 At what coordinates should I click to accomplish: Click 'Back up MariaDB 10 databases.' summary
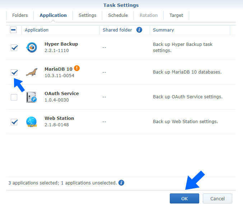tap(187, 72)
